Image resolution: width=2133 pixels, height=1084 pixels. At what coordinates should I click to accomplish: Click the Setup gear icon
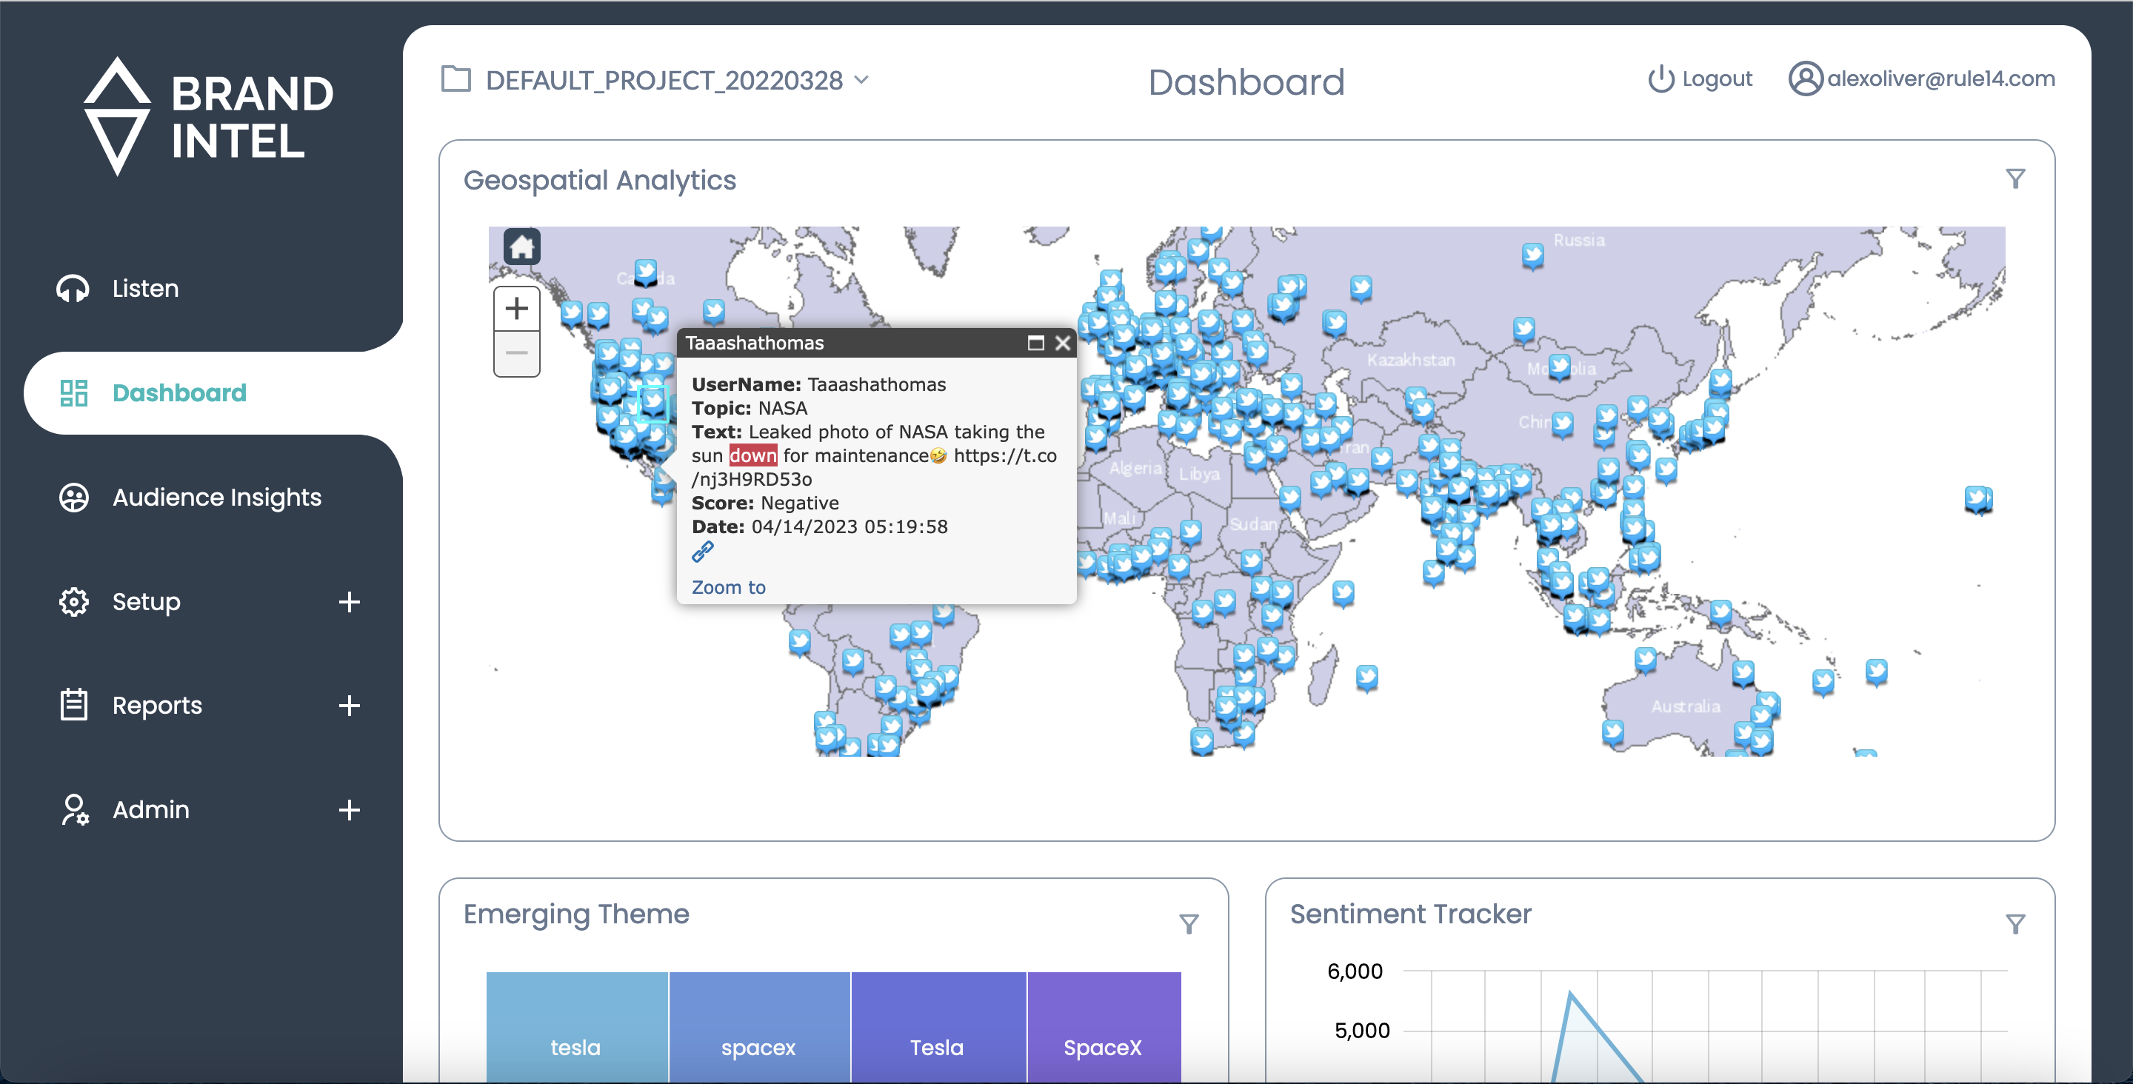pos(74,601)
